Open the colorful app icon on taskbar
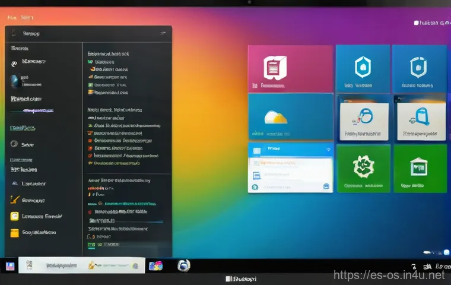The width and height of the screenshot is (451, 285). pos(155,266)
